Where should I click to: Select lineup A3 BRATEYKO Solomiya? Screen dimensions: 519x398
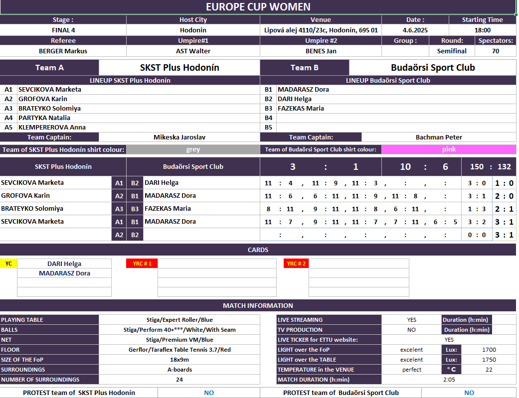tap(139, 108)
